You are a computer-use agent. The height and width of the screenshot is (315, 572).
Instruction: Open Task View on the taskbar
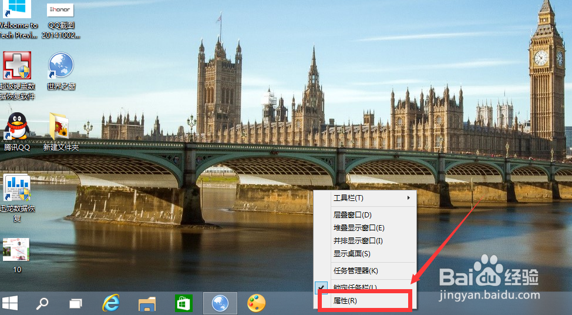coord(76,303)
